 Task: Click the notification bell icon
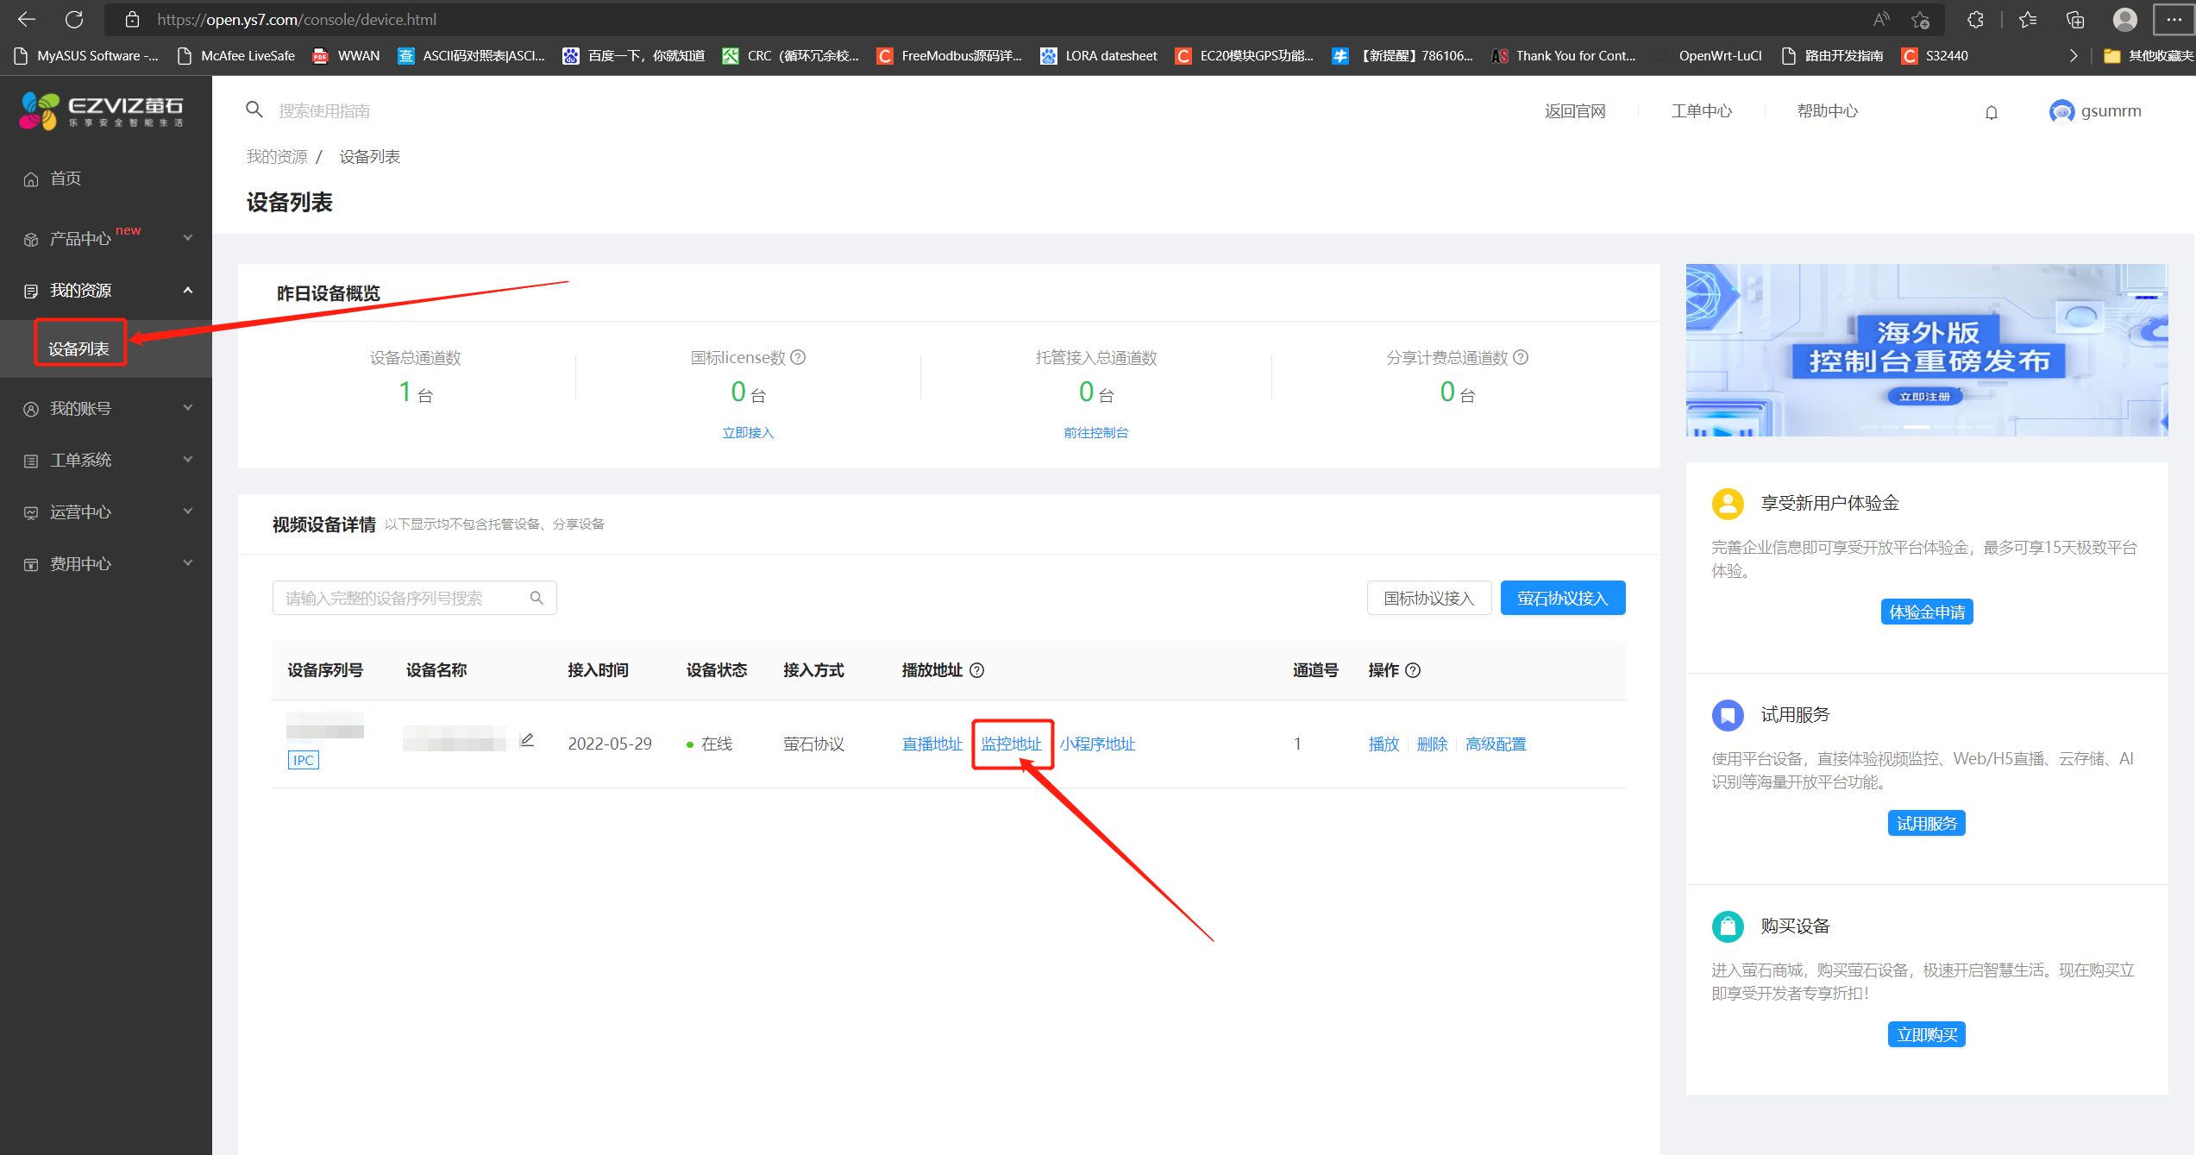click(x=1991, y=112)
